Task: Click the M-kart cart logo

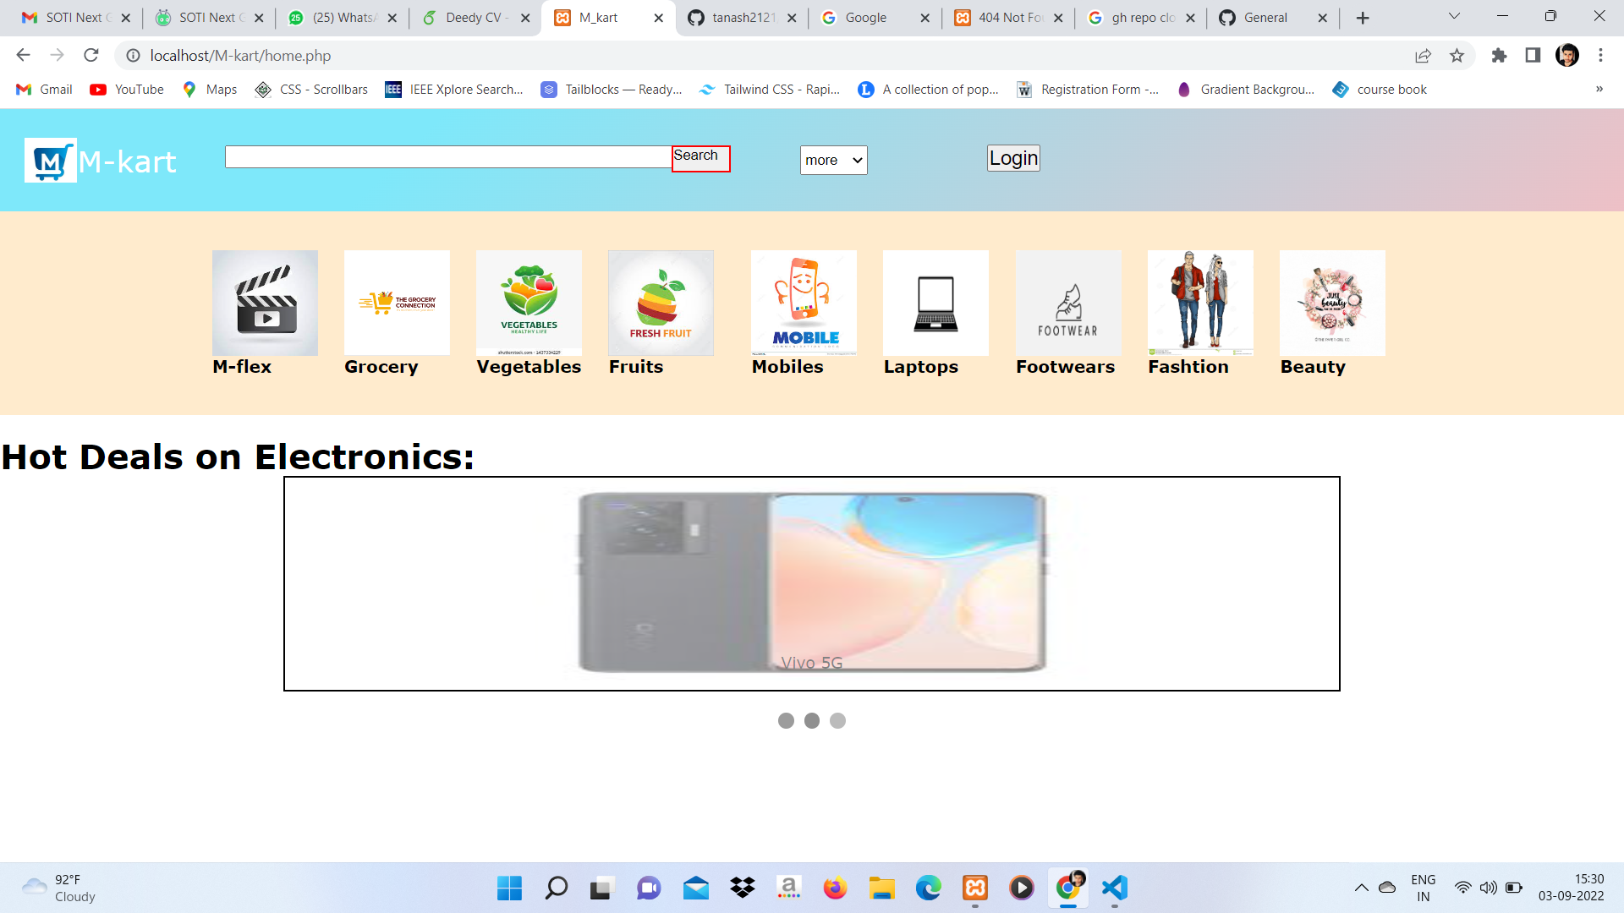Action: tap(51, 161)
